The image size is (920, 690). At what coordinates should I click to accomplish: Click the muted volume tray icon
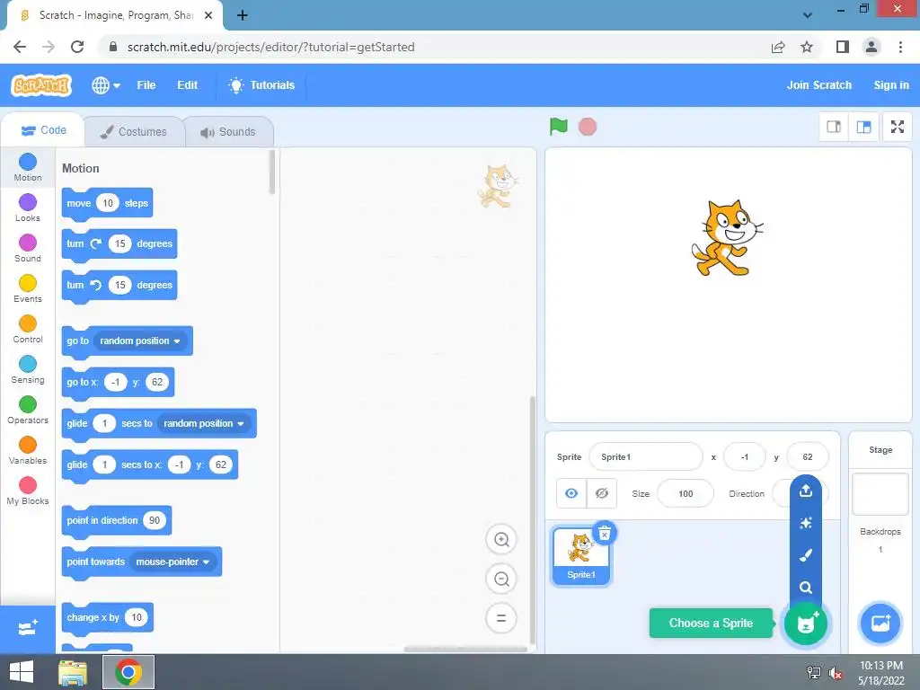coord(836,673)
